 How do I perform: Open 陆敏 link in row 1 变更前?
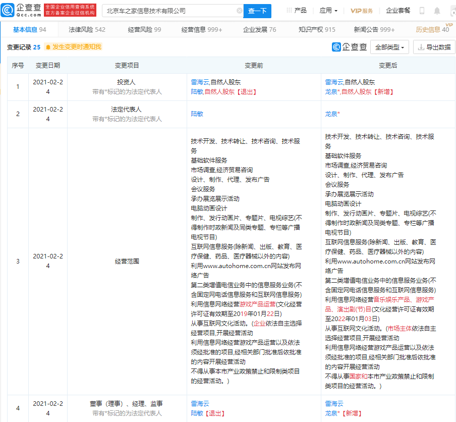click(197, 92)
